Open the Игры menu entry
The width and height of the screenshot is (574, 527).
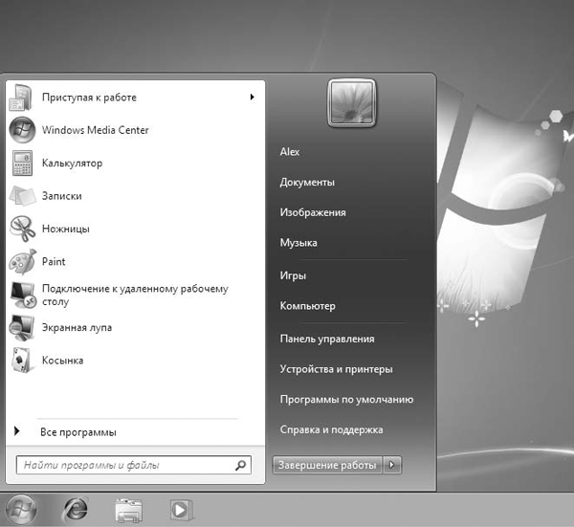pos(293,275)
